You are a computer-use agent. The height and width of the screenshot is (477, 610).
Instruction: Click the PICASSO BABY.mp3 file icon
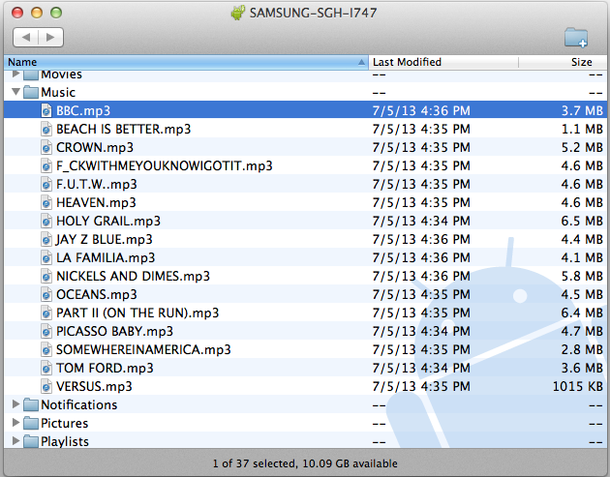pyautogui.click(x=46, y=331)
